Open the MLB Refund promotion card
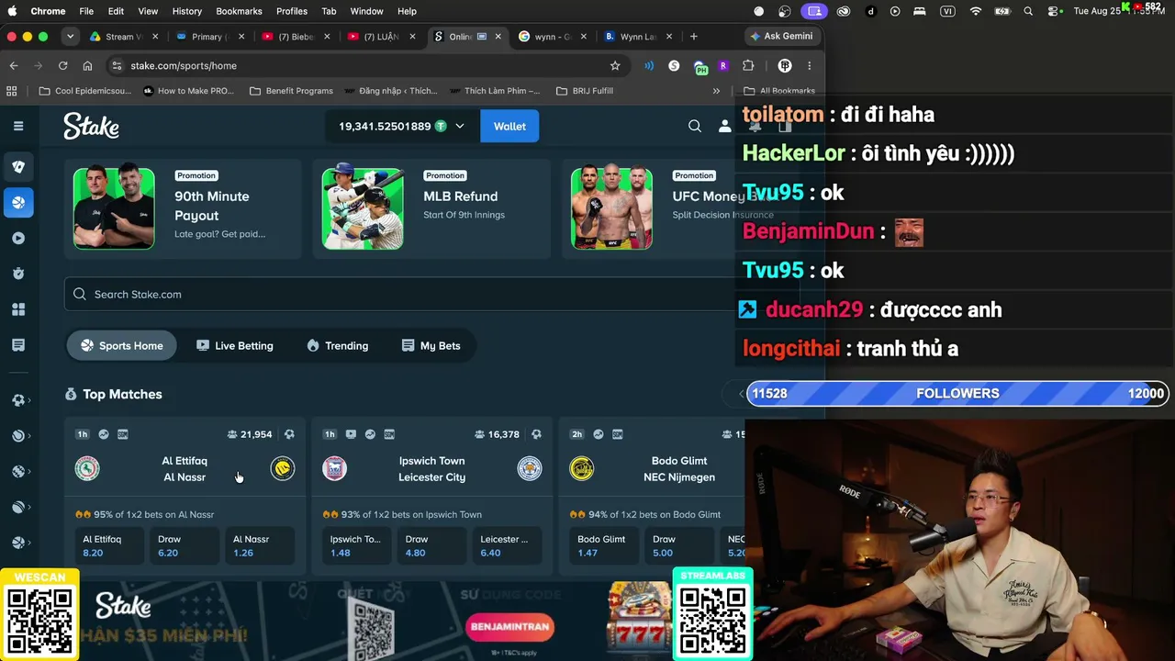The image size is (1175, 661). pos(431,209)
